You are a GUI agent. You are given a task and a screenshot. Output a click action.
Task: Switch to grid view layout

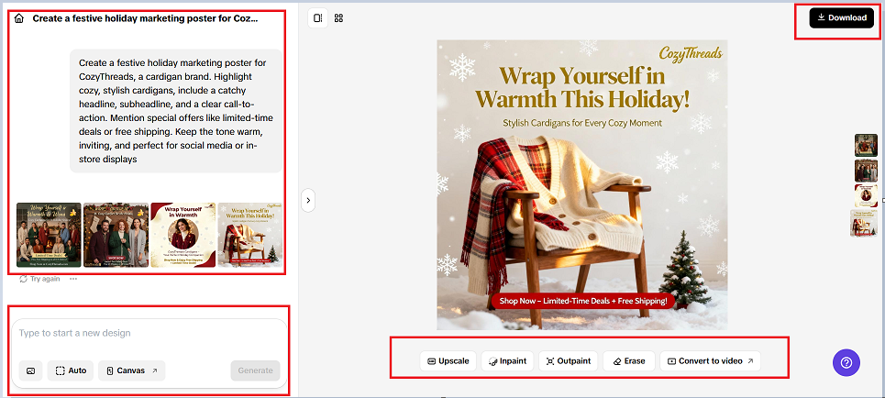[x=338, y=18]
